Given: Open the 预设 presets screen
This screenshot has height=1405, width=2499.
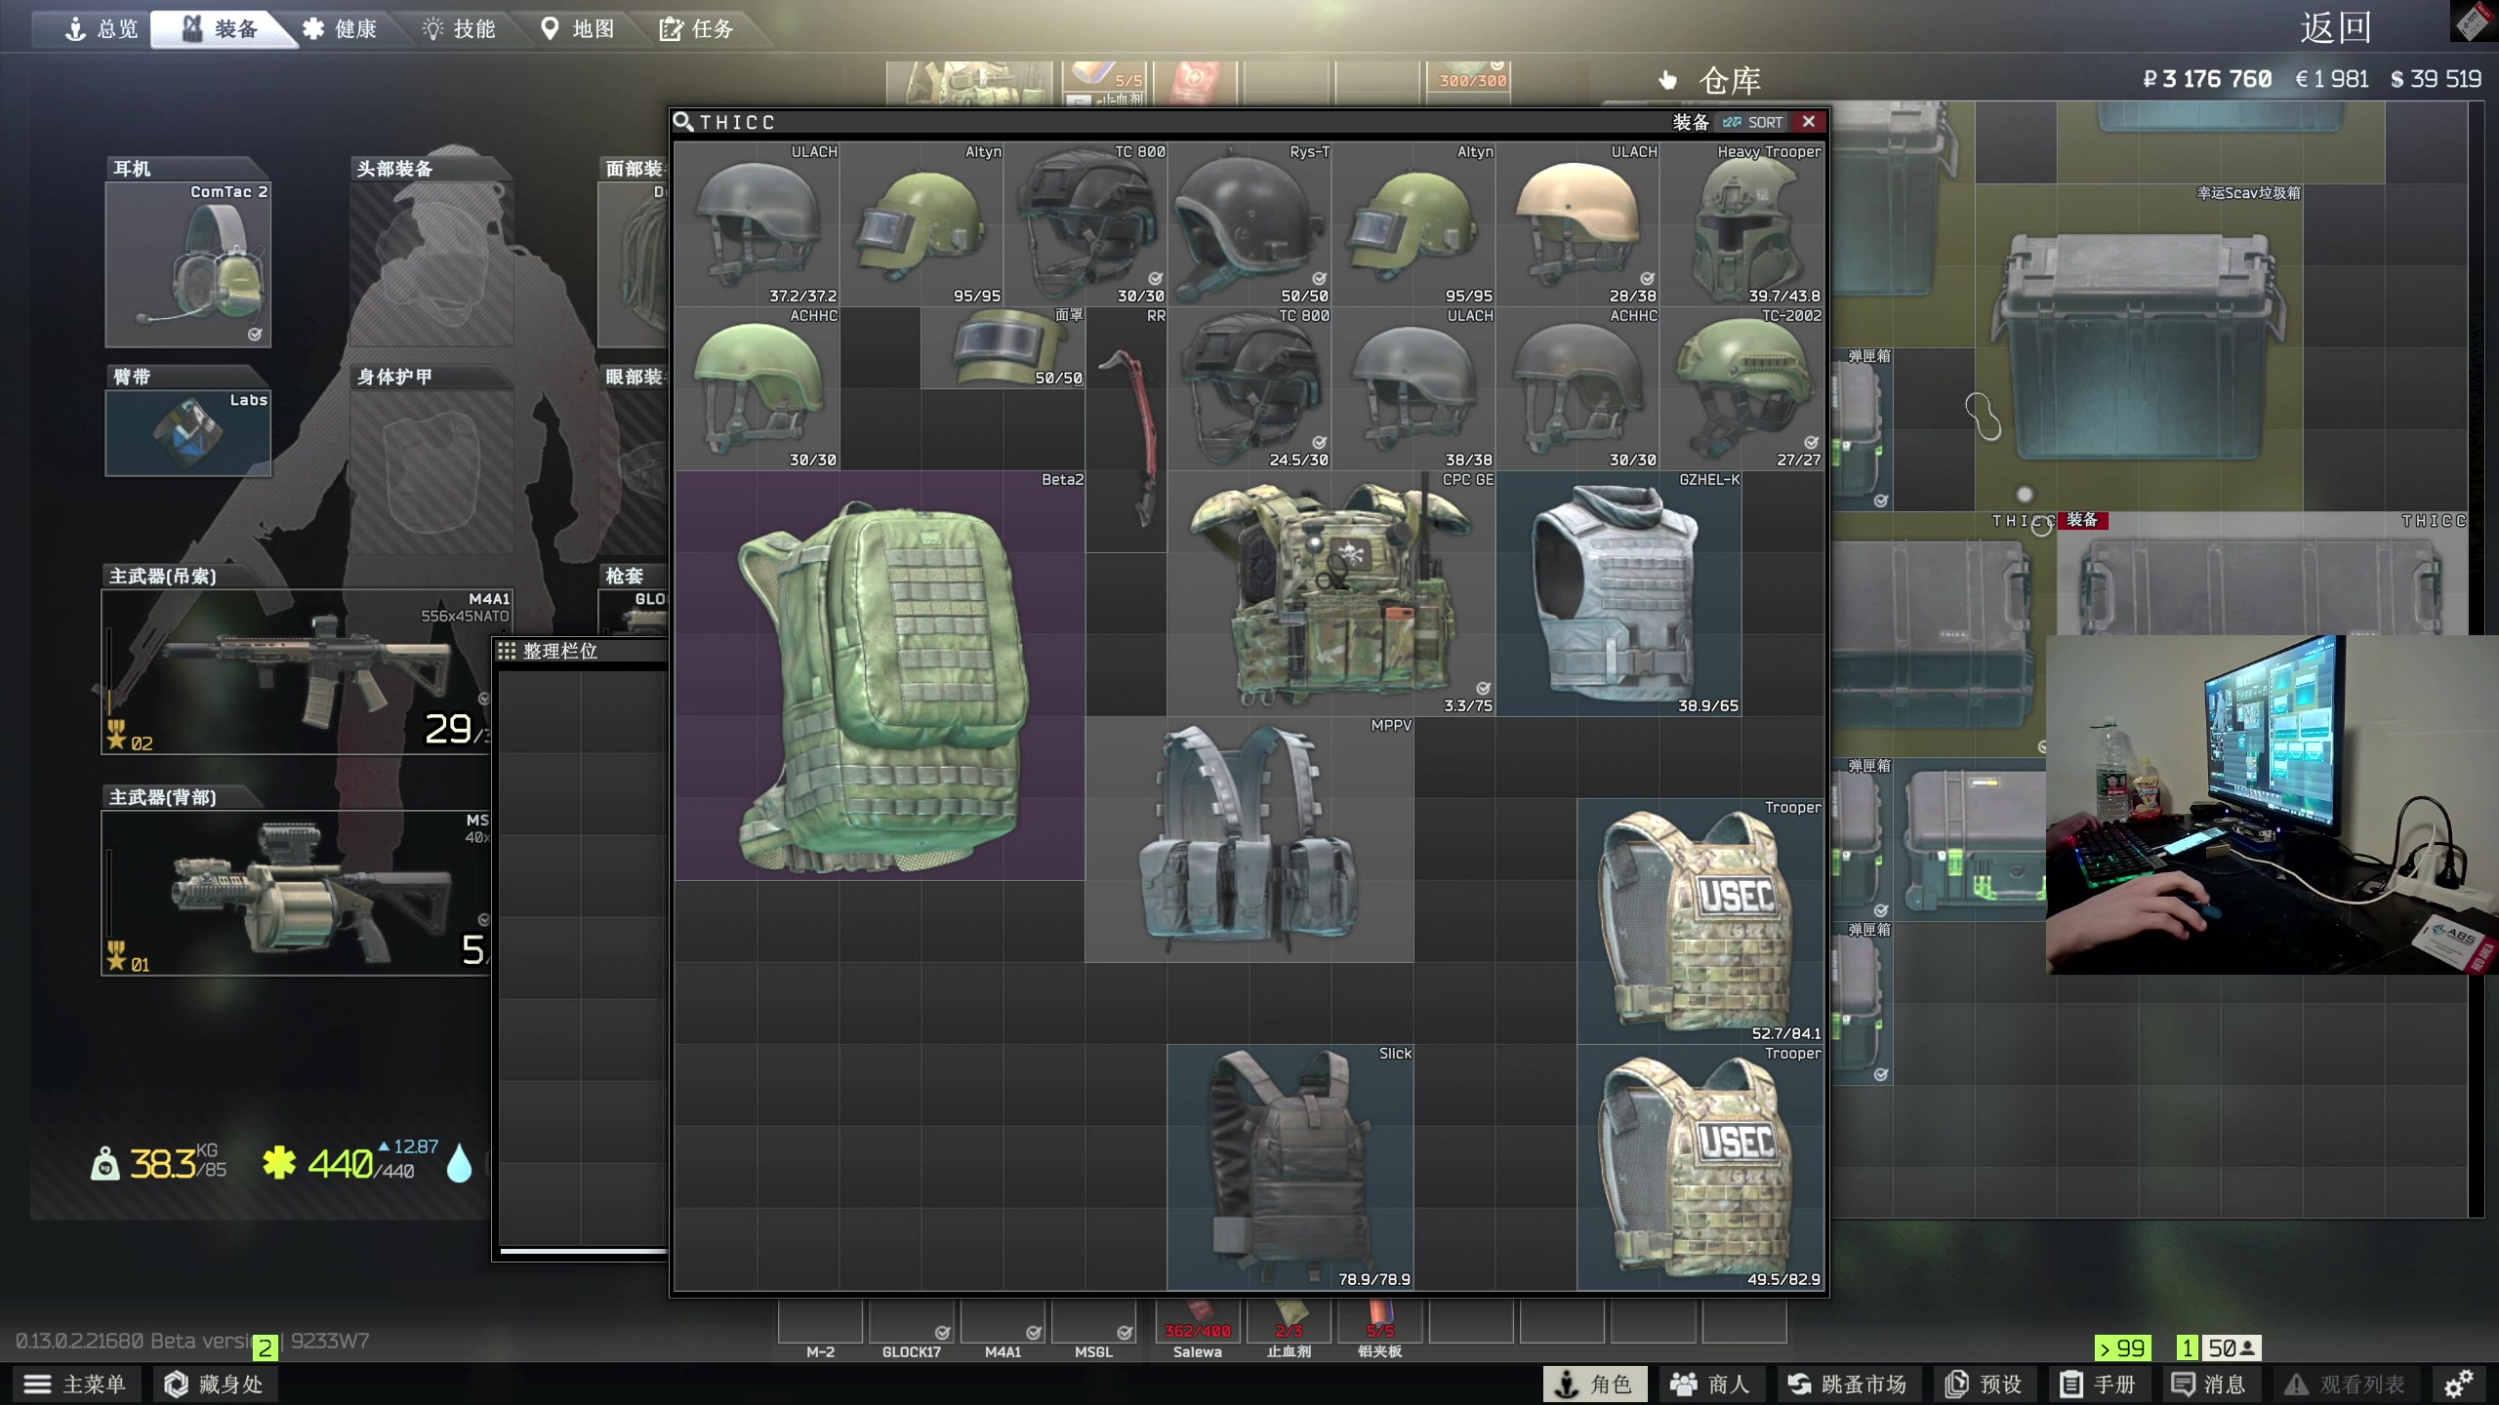Looking at the screenshot, I should [1984, 1384].
